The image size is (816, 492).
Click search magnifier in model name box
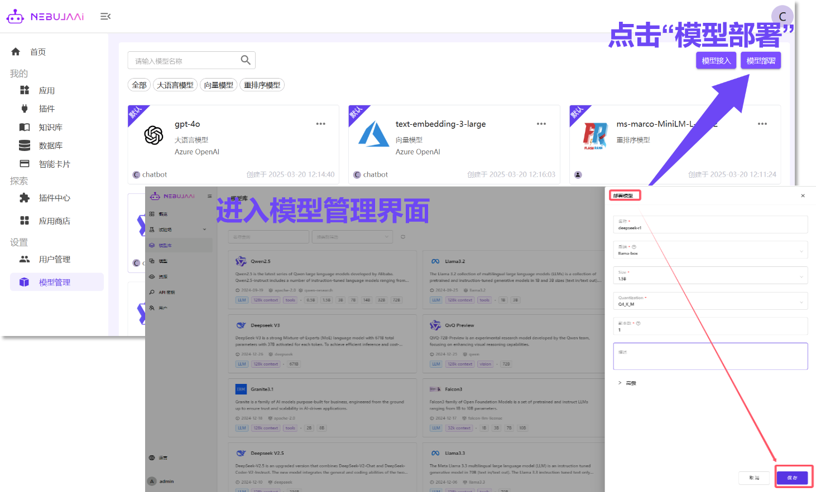[x=246, y=60]
